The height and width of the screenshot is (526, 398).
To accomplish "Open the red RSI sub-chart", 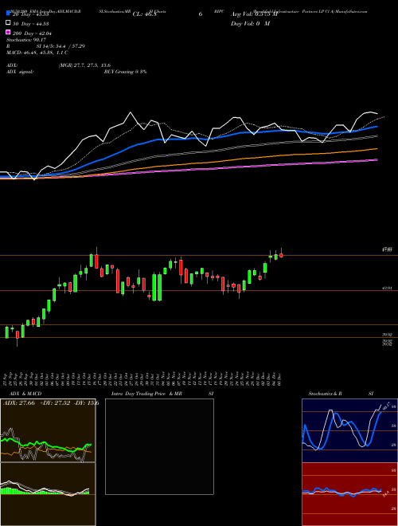I will [x=349, y=494].
